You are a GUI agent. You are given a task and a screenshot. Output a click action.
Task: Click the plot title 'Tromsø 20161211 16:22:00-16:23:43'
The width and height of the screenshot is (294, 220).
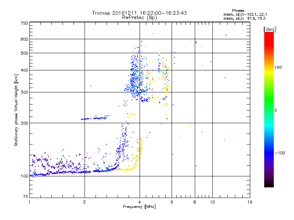[139, 13]
